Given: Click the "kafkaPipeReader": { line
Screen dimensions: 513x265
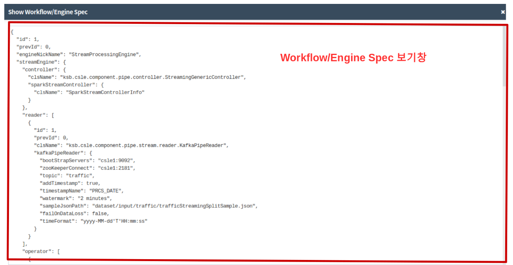Looking at the screenshot, I should point(63,153).
